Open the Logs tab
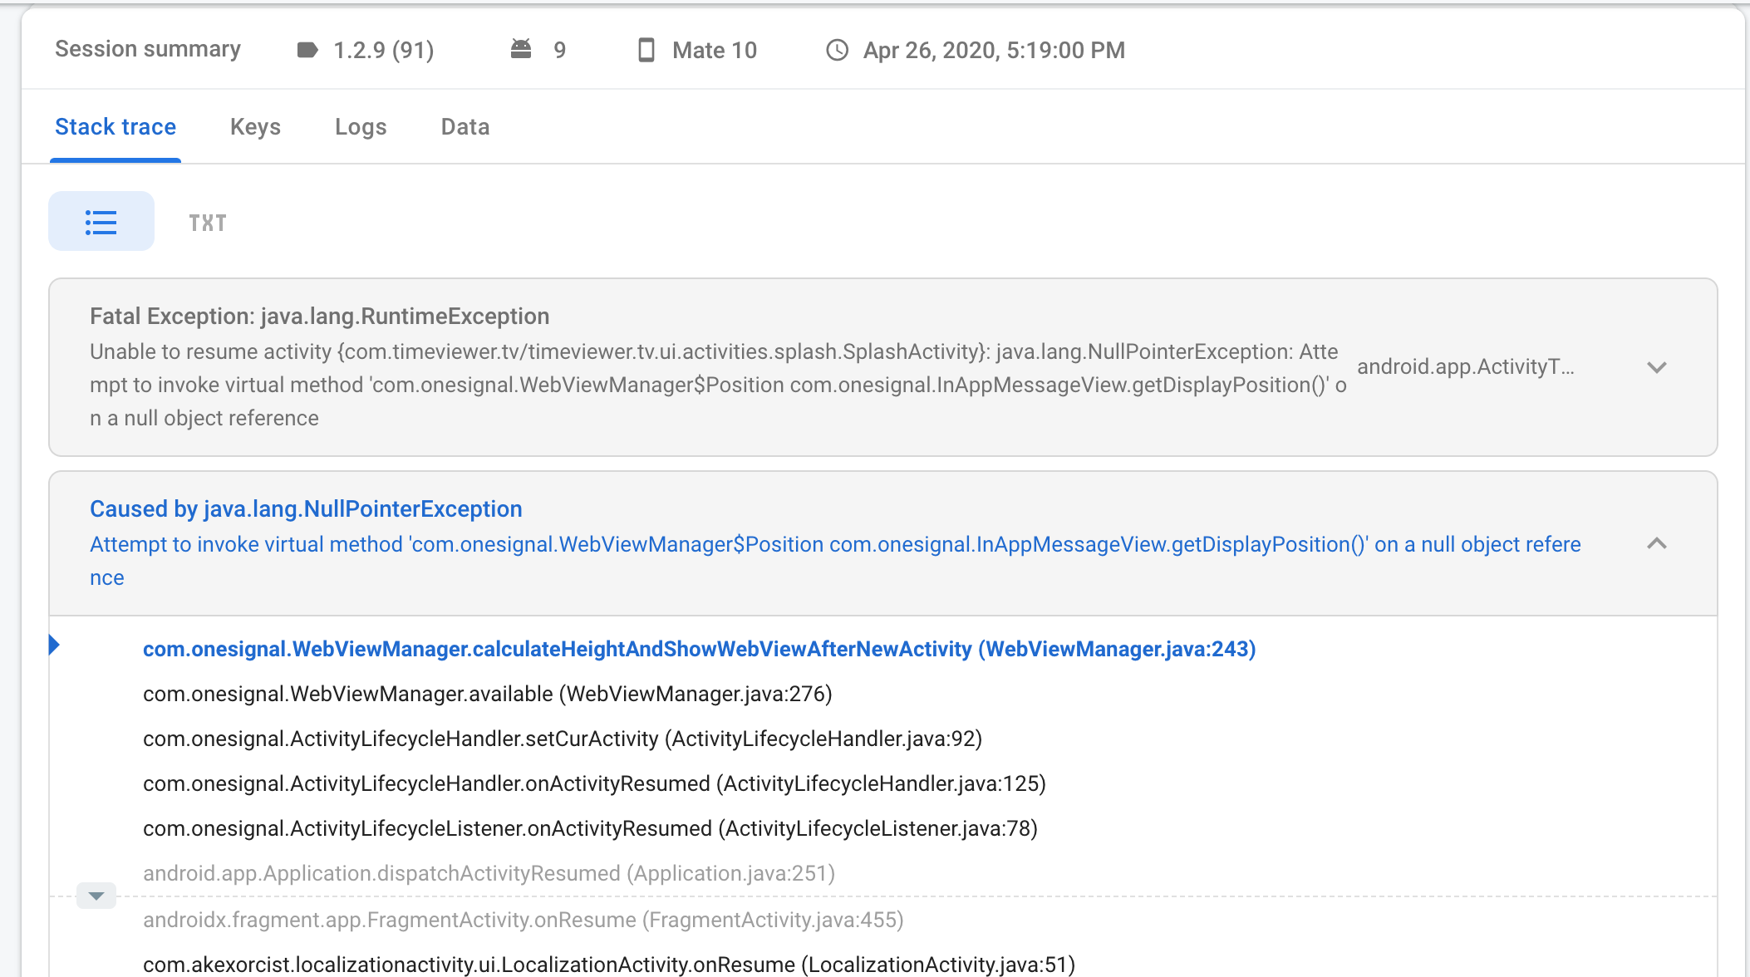The width and height of the screenshot is (1750, 977). tap(361, 126)
